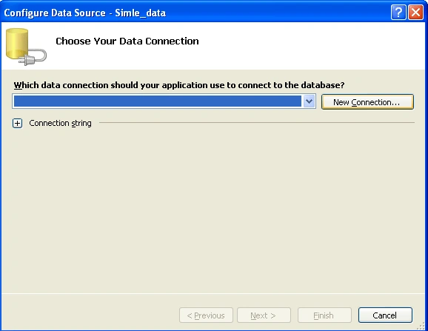Open the data connection dropdown arrow
The image size is (428, 331).
[x=309, y=101]
